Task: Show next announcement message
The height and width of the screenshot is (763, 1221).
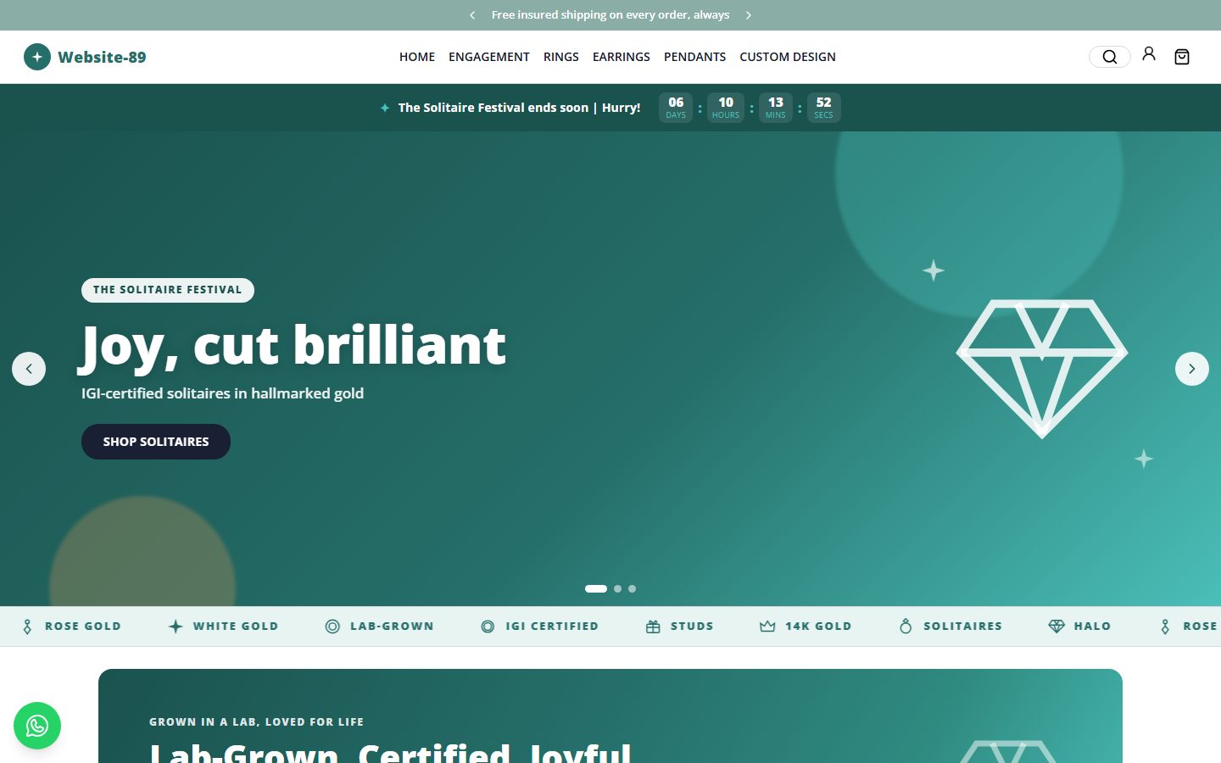Action: [749, 15]
